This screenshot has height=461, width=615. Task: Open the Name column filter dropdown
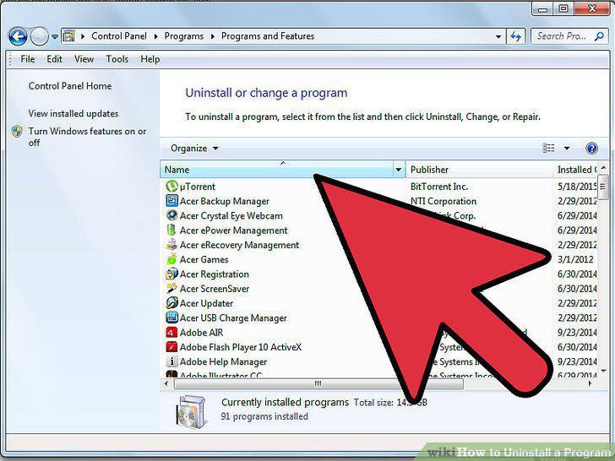point(399,170)
